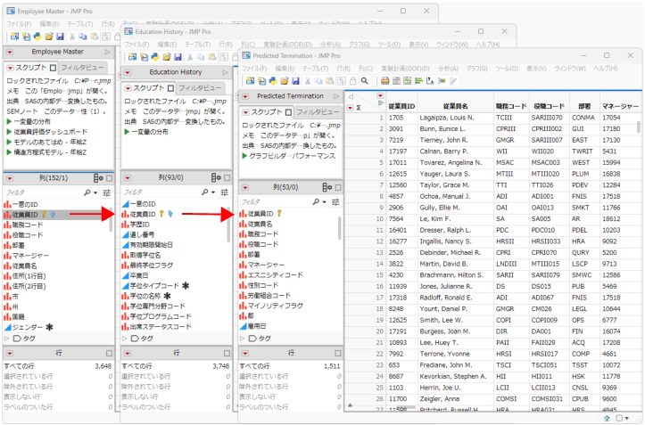Click paste clipboard icon in Predicted Termination toolbar
Screen dimensions: 645x425
pos(330,81)
